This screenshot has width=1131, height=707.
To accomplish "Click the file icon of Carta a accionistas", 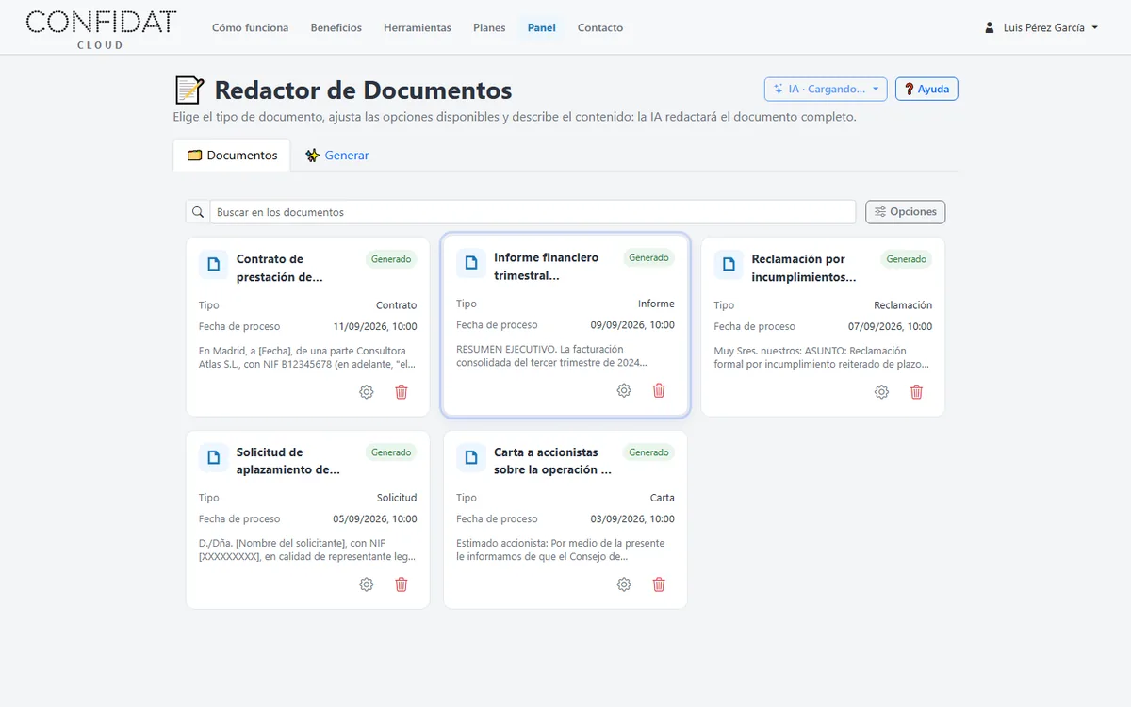I will 471,458.
